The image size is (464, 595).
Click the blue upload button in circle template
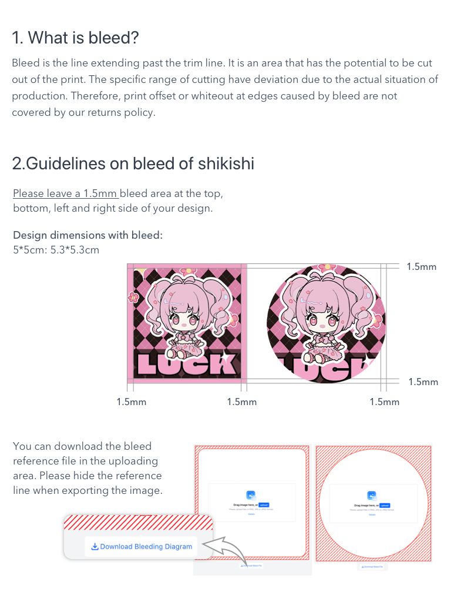tap(385, 506)
